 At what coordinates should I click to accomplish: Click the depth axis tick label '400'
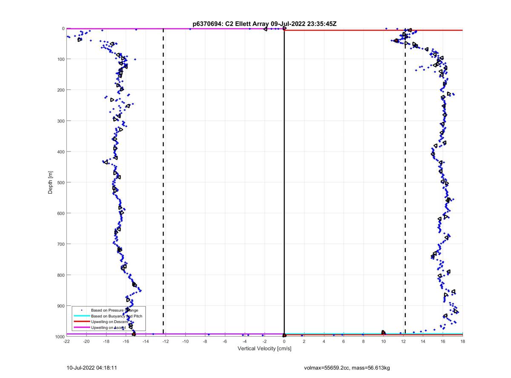coord(60,151)
